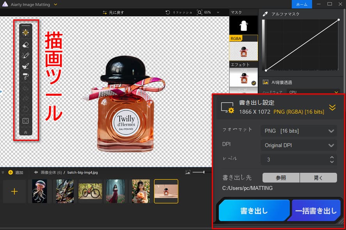346x230 pixels.
Task: Click the リフレッシュ refresh button
Action: point(179,12)
